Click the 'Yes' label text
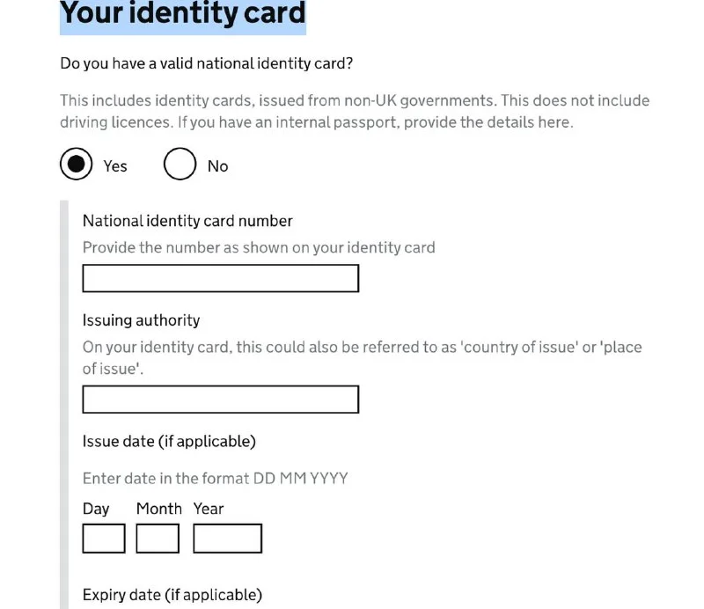This screenshot has height=609, width=704. coord(115,166)
